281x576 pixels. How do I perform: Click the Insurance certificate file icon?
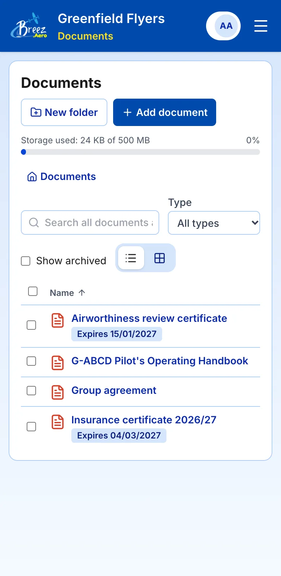coord(58,422)
